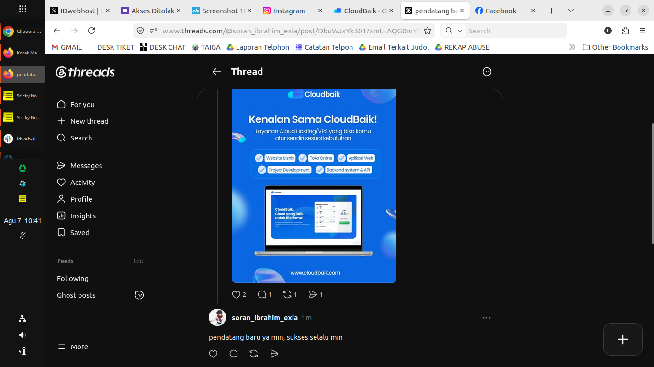Reload the current page
This screenshot has height=367, width=654.
tap(91, 31)
